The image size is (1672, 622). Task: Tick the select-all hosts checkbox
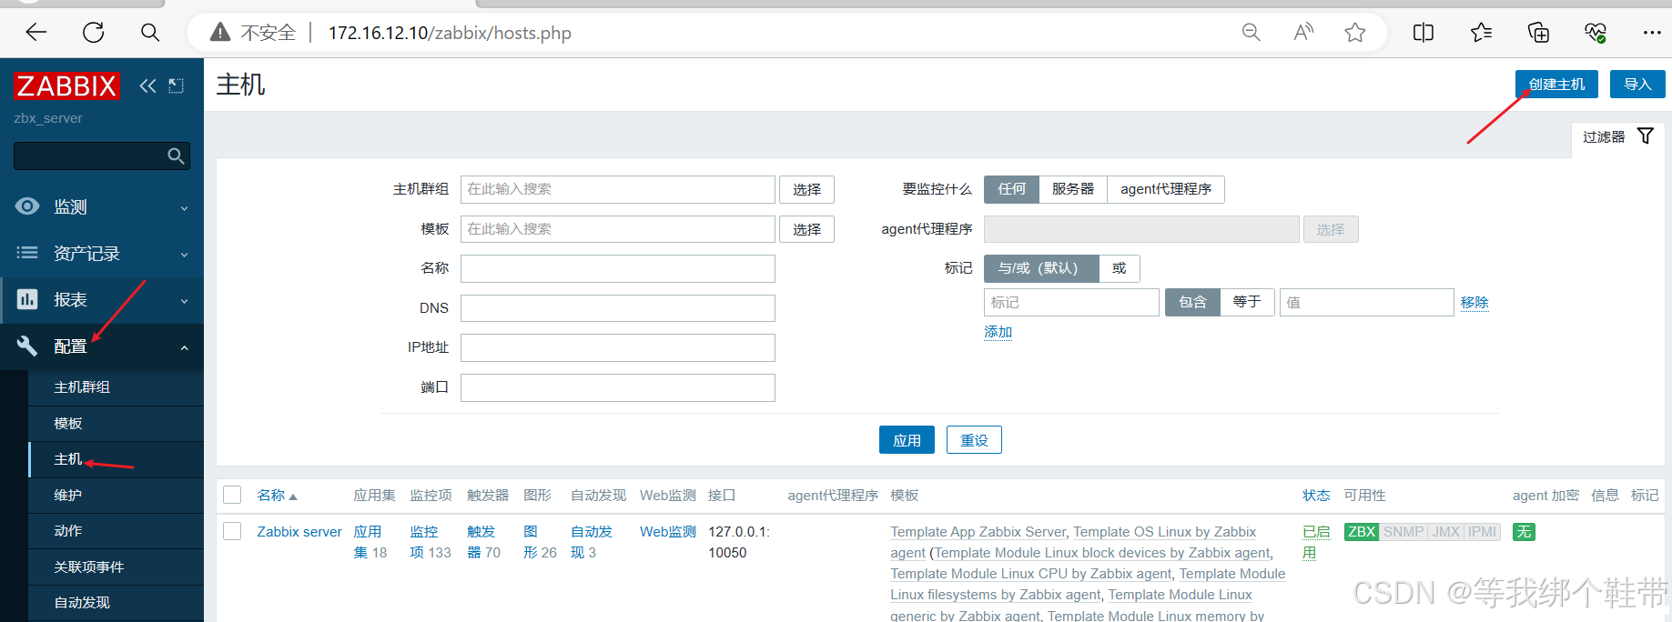pyautogui.click(x=232, y=495)
